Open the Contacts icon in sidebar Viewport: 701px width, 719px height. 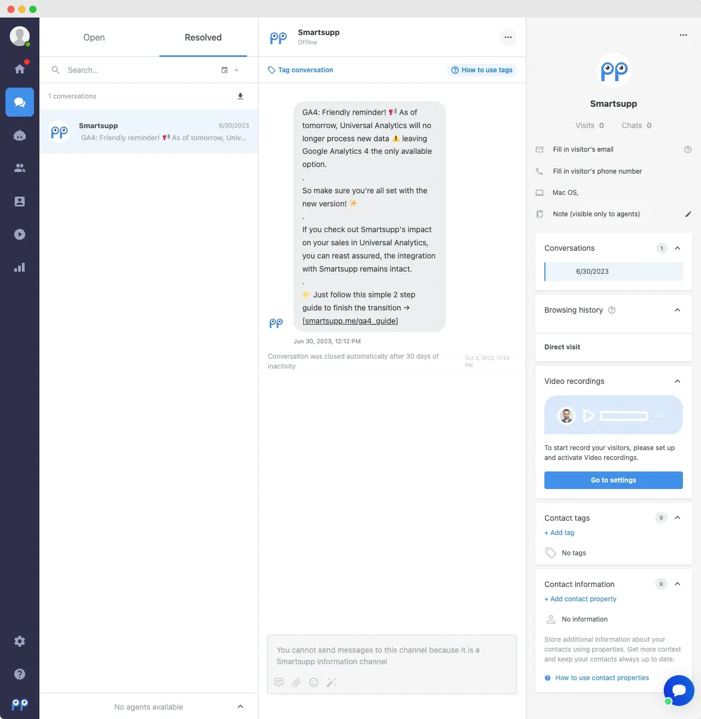(20, 202)
